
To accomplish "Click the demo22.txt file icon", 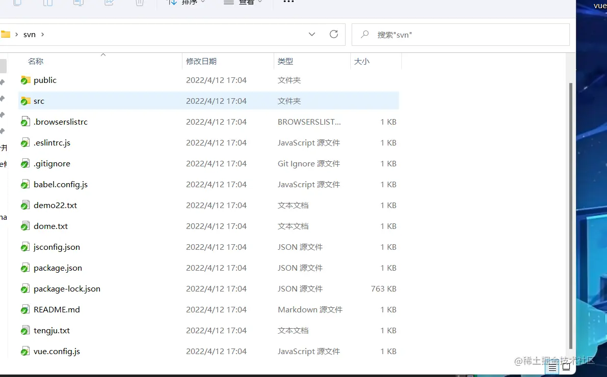I will coord(25,205).
